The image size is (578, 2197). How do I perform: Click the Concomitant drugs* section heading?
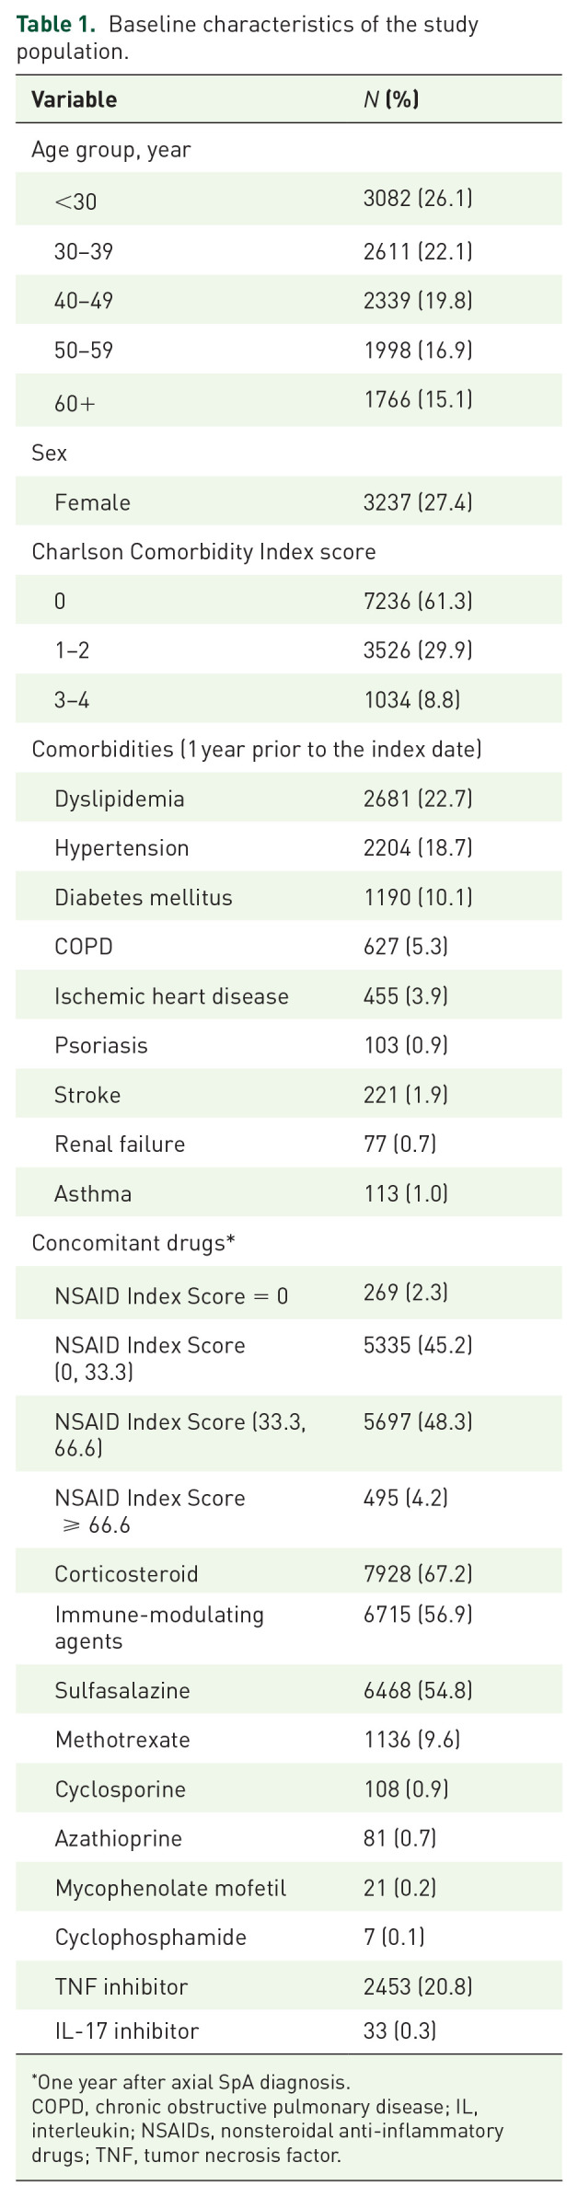(x=133, y=1244)
